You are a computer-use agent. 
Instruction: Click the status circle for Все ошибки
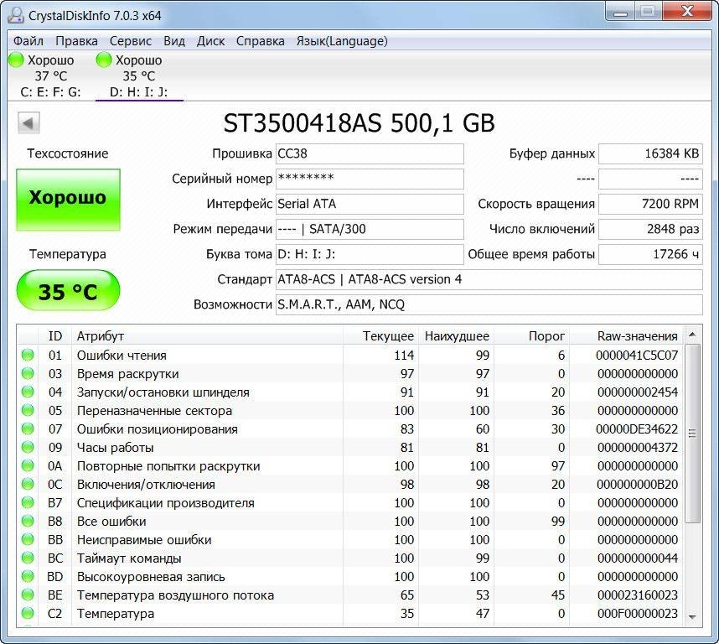28,521
